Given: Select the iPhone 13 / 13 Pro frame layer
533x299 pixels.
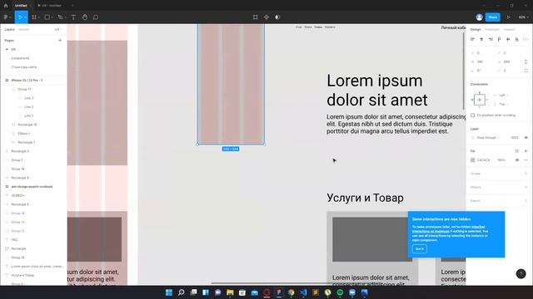Looking at the screenshot, I should tap(27, 81).
